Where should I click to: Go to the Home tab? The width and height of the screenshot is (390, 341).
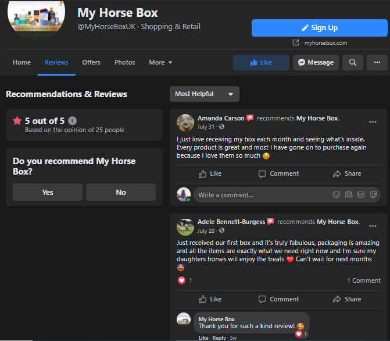click(22, 62)
